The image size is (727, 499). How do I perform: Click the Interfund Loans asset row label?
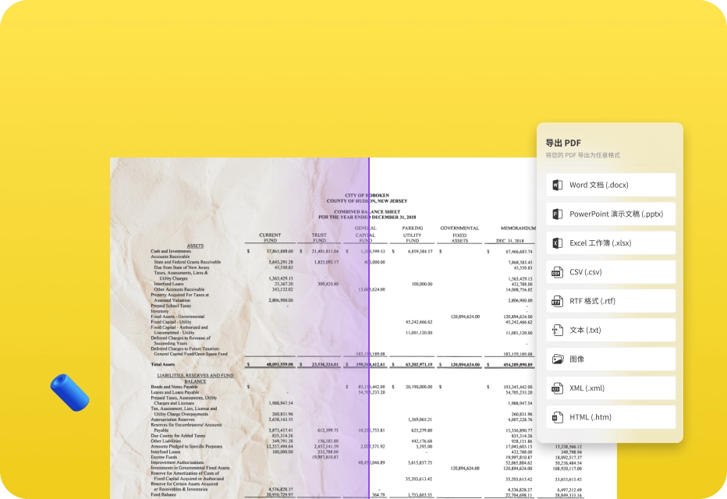click(x=168, y=284)
